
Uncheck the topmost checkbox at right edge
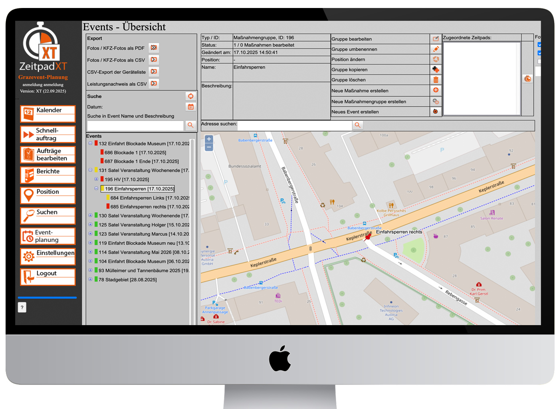point(539,45)
